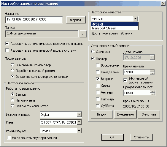The height and width of the screenshot is (147, 167).
Task: Click the Будни button
Action: click(102, 114)
